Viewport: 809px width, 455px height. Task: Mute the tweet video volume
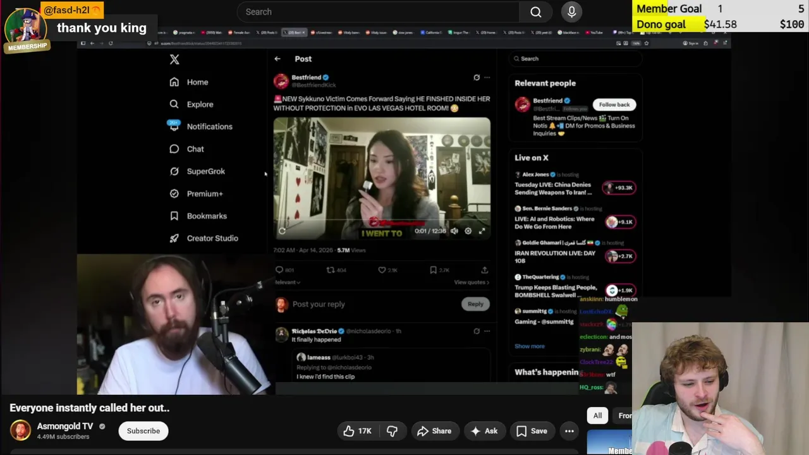tap(454, 231)
